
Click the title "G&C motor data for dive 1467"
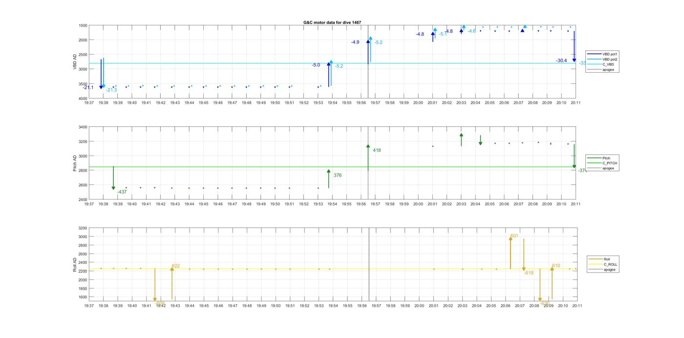pyautogui.click(x=332, y=22)
